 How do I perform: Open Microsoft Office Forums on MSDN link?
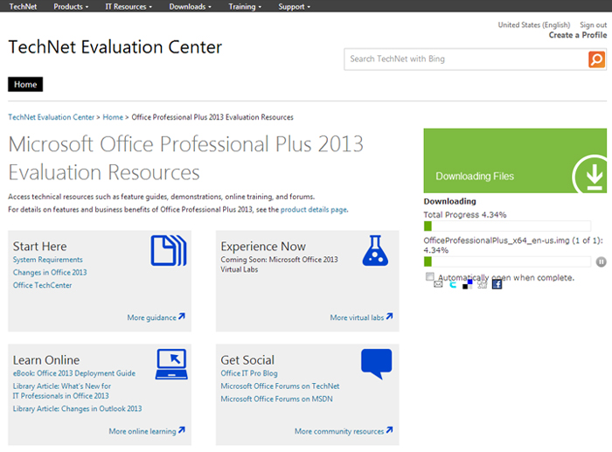[277, 399]
